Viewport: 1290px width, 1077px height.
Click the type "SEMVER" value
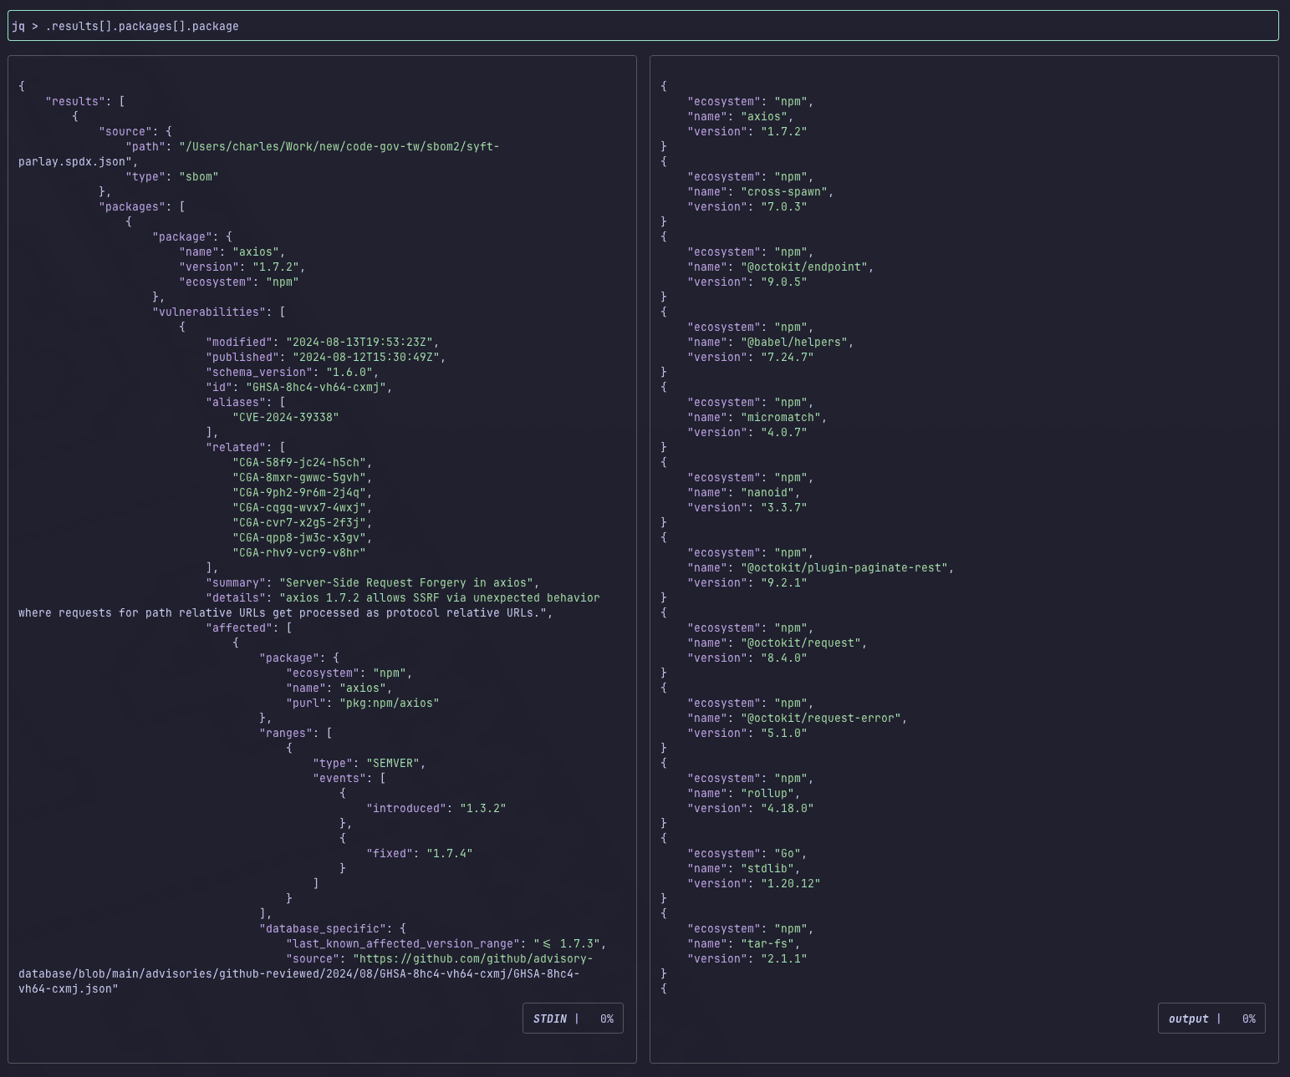click(x=393, y=763)
